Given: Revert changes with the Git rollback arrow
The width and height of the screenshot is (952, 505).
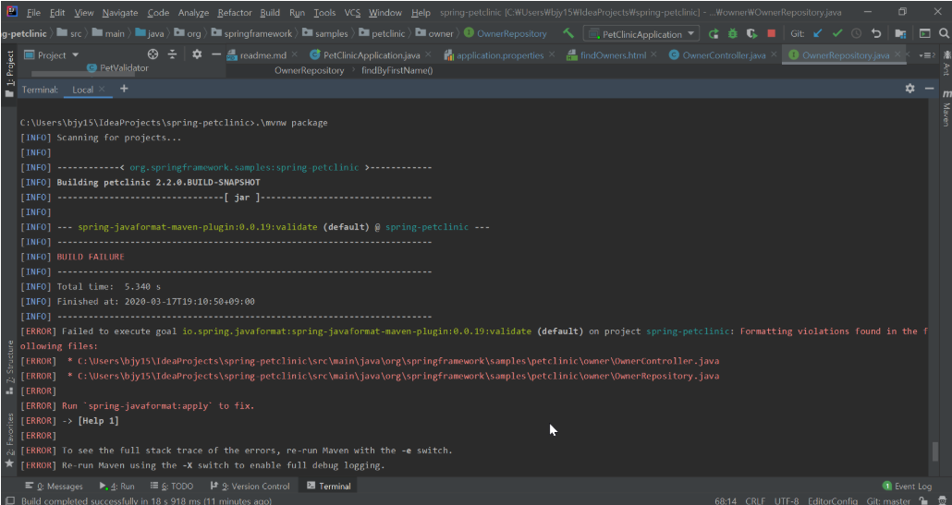Looking at the screenshot, I should 875,34.
